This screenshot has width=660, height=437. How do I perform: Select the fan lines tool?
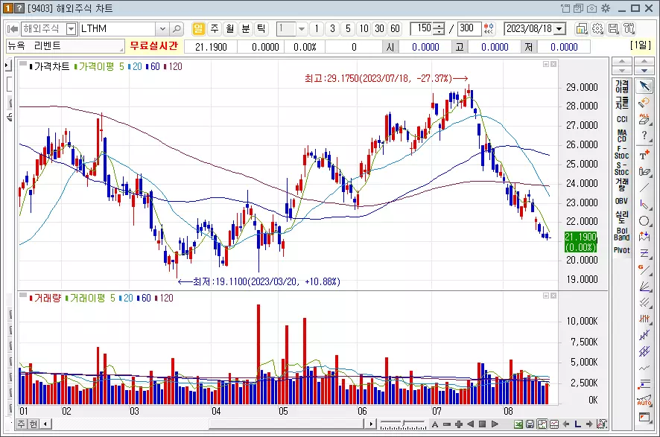coord(644,287)
